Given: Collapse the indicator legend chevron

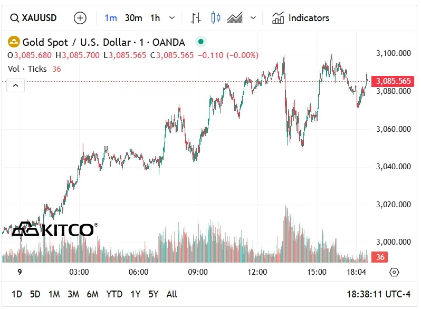Looking at the screenshot, I should [x=15, y=85].
